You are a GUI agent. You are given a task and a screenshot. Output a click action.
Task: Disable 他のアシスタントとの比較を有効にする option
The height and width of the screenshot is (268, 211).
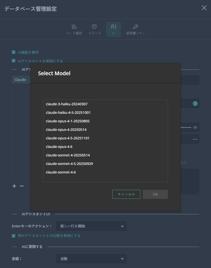pos(14,236)
